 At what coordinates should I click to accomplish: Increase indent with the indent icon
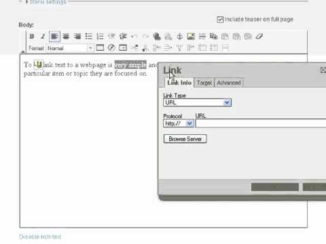tap(123, 37)
